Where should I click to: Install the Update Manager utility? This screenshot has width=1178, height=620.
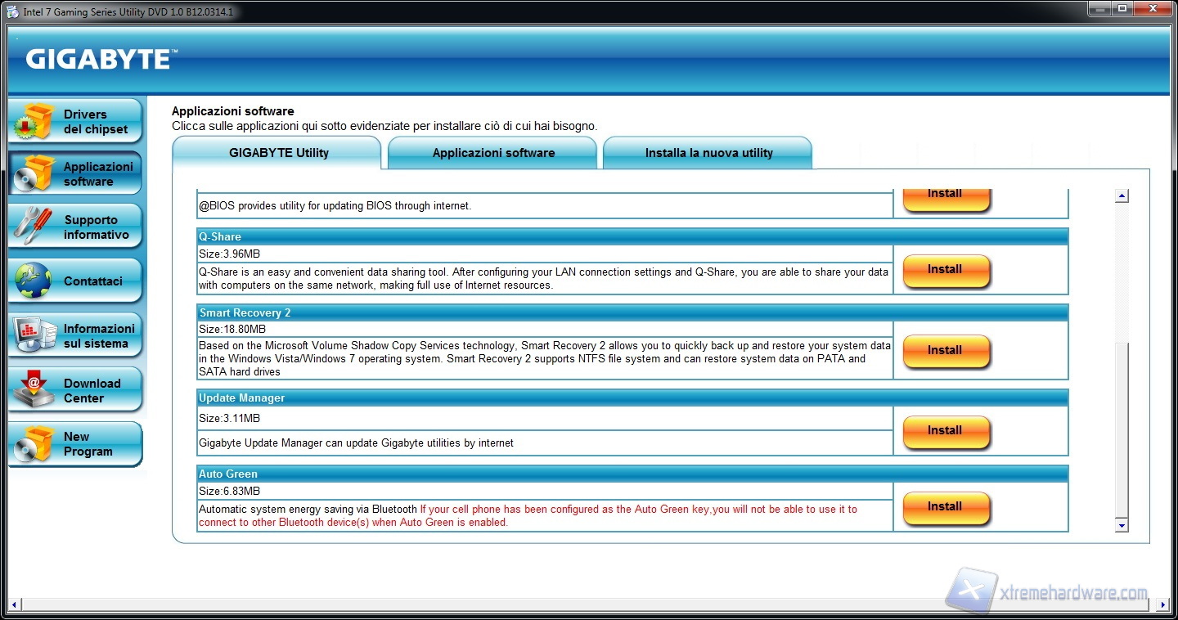[946, 431]
